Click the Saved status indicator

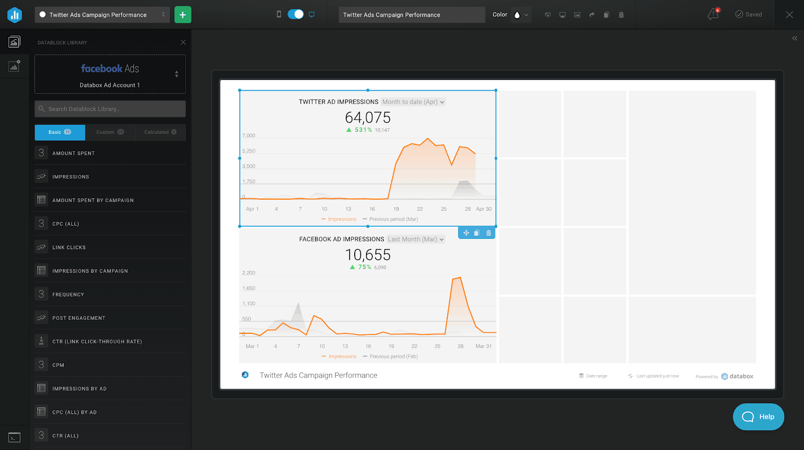(749, 14)
